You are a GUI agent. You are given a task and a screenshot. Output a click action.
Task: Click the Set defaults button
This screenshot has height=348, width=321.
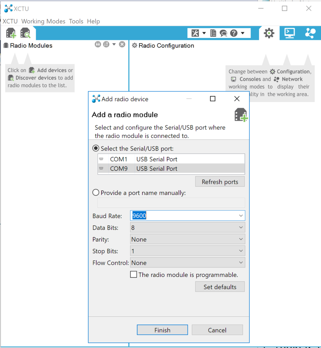click(x=220, y=287)
